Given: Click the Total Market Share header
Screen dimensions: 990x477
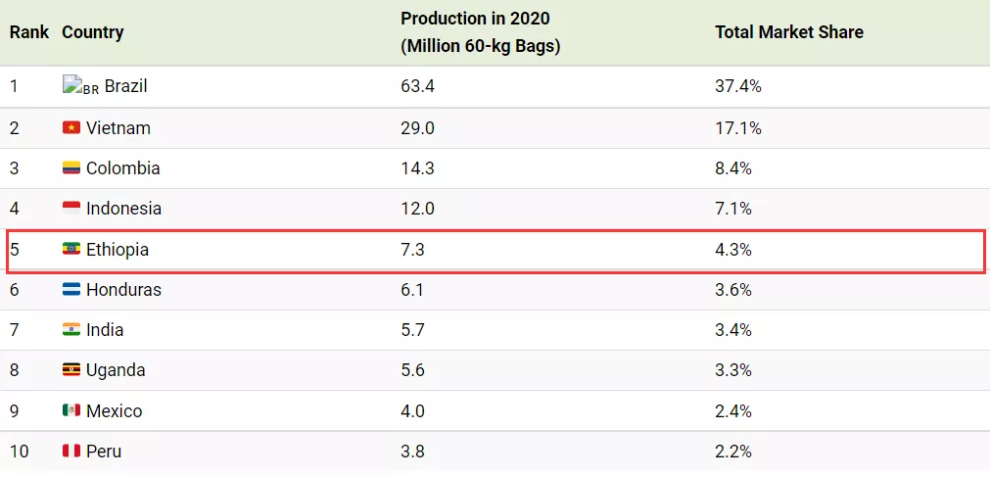Looking at the screenshot, I should coord(789,32).
